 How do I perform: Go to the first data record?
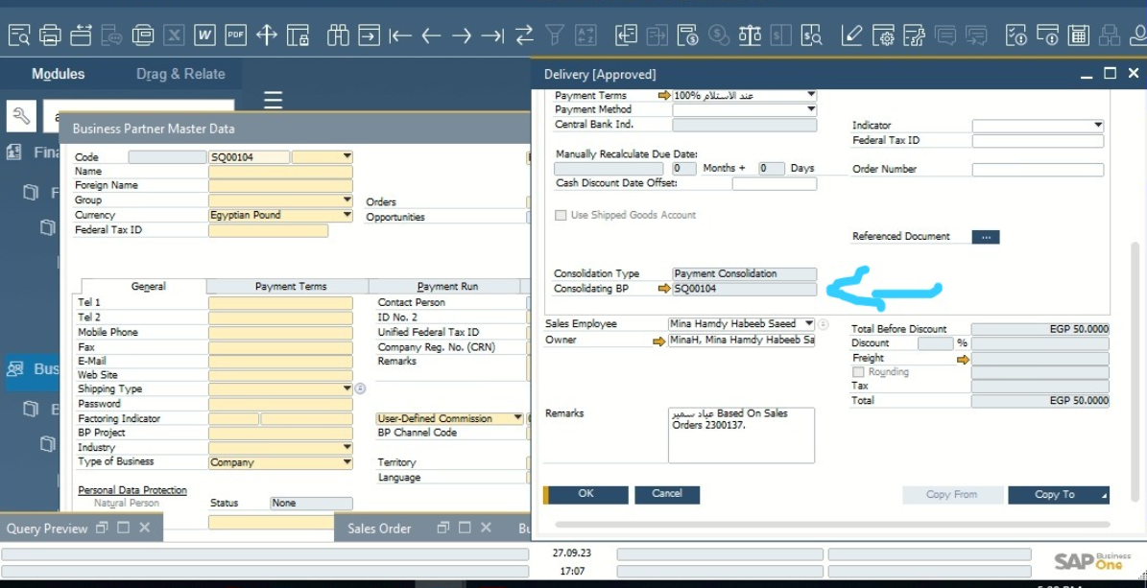[x=400, y=35]
